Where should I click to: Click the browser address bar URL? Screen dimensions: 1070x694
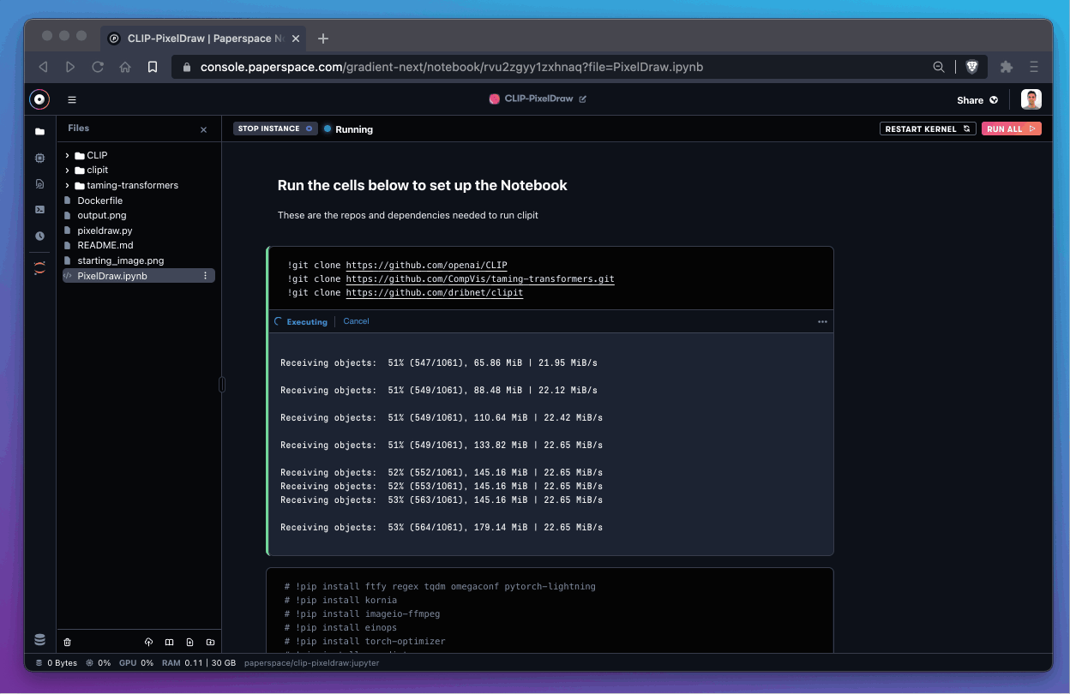tap(452, 67)
